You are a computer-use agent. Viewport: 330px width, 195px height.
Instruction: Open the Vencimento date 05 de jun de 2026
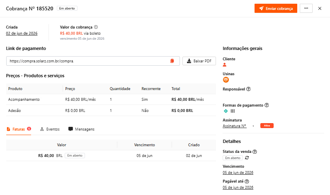[238, 173]
